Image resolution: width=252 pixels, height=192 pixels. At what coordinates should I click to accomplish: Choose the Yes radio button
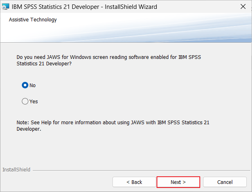point(25,101)
